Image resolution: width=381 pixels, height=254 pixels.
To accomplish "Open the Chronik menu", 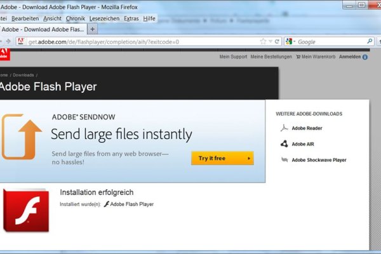I will coord(76,18).
